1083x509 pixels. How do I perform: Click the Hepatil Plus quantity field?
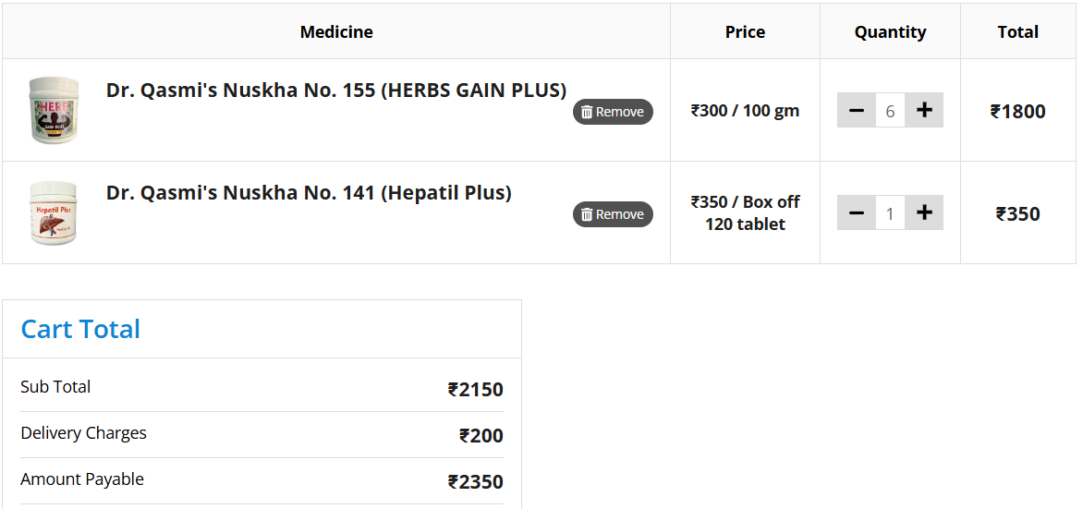pos(890,213)
